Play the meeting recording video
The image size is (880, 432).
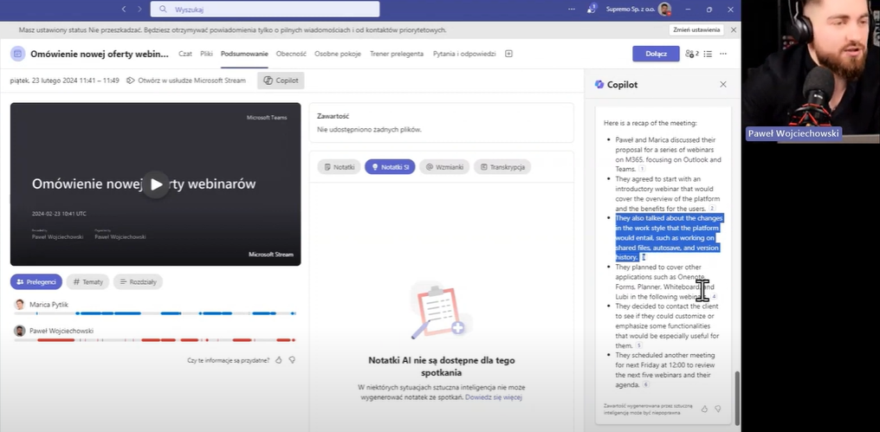(x=155, y=184)
